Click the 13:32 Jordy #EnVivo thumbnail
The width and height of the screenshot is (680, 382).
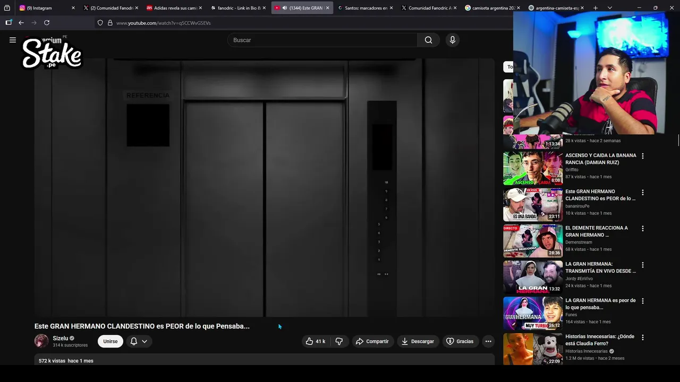pos(533,277)
